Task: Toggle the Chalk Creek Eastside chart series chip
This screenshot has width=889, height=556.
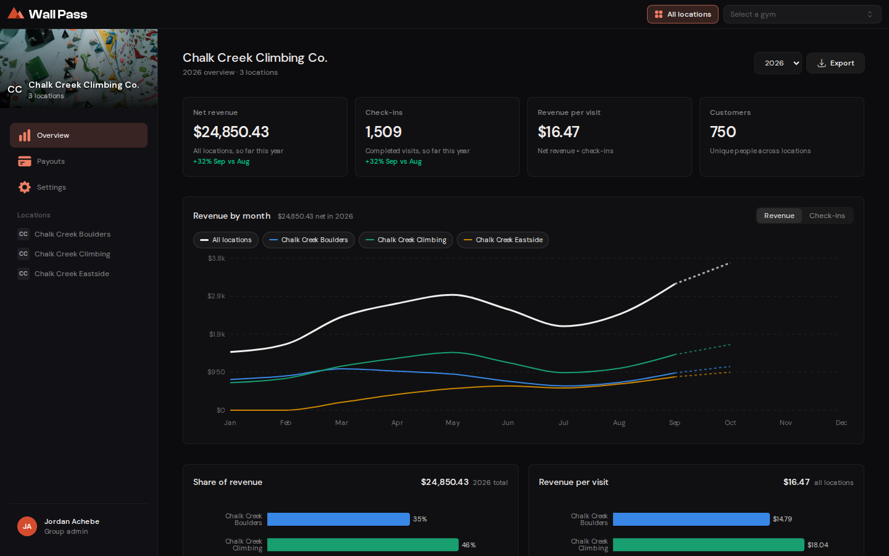Action: coord(503,240)
